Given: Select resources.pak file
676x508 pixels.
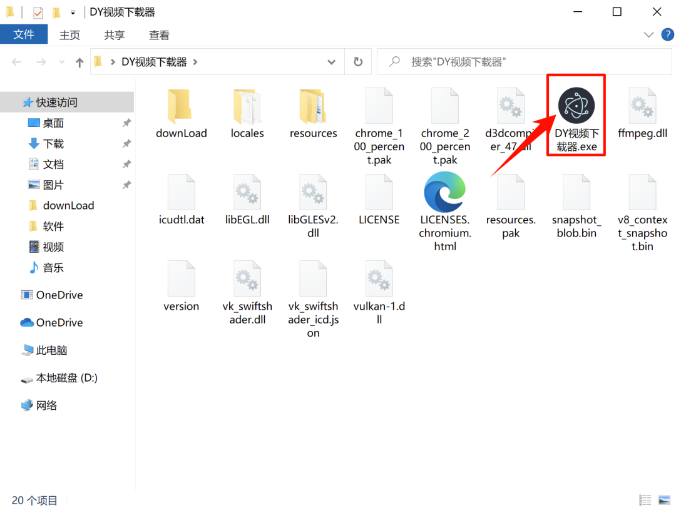Looking at the screenshot, I should (511, 206).
